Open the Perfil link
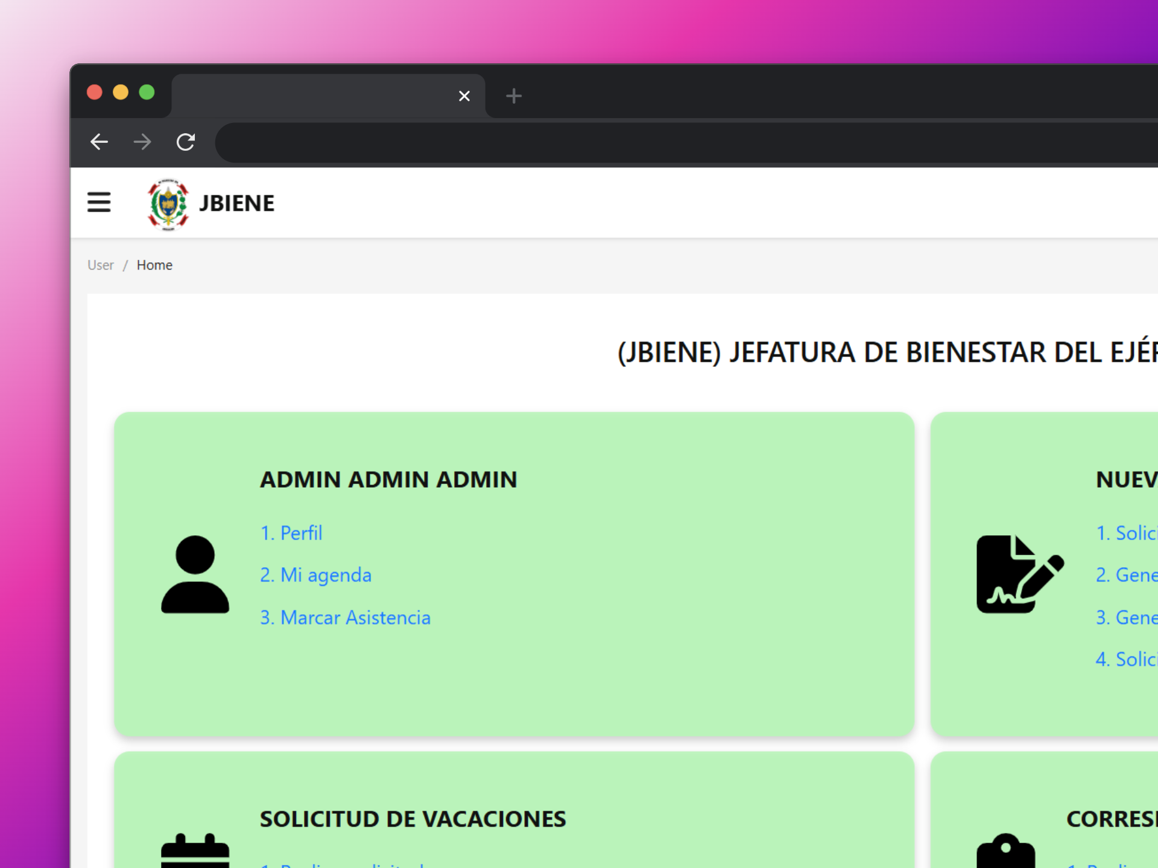Viewport: 1158px width, 868px height. (x=291, y=533)
